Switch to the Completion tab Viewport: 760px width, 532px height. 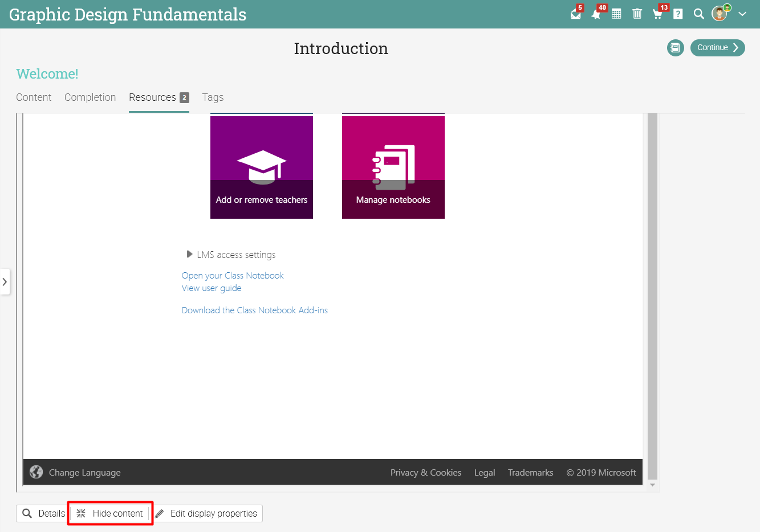click(90, 97)
